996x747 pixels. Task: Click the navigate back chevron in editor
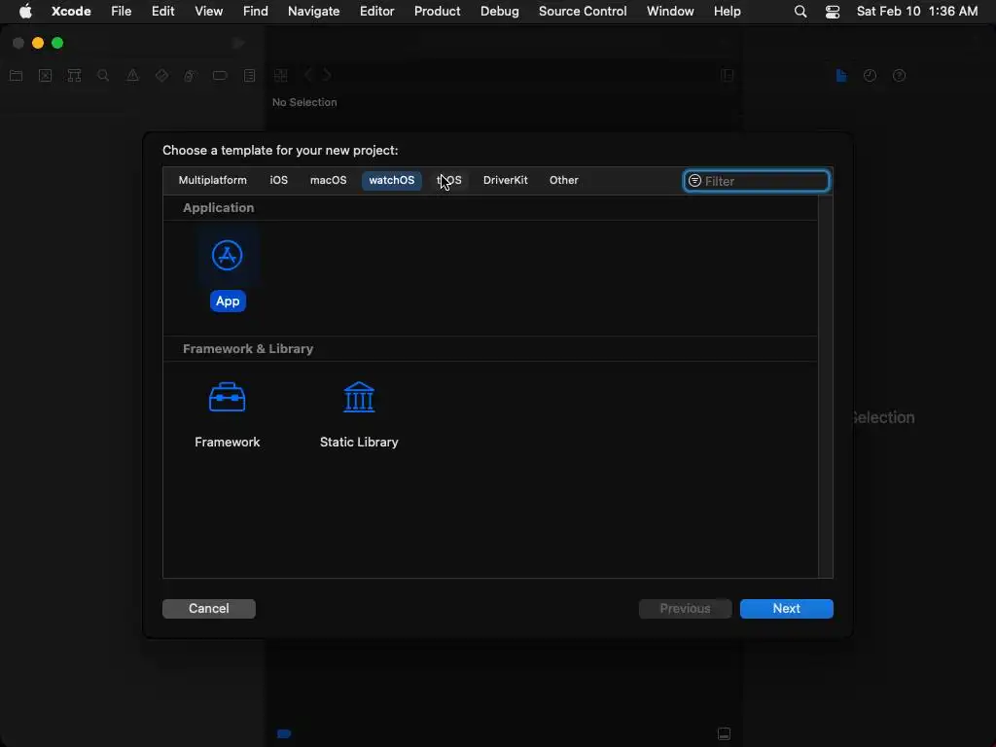tap(308, 76)
